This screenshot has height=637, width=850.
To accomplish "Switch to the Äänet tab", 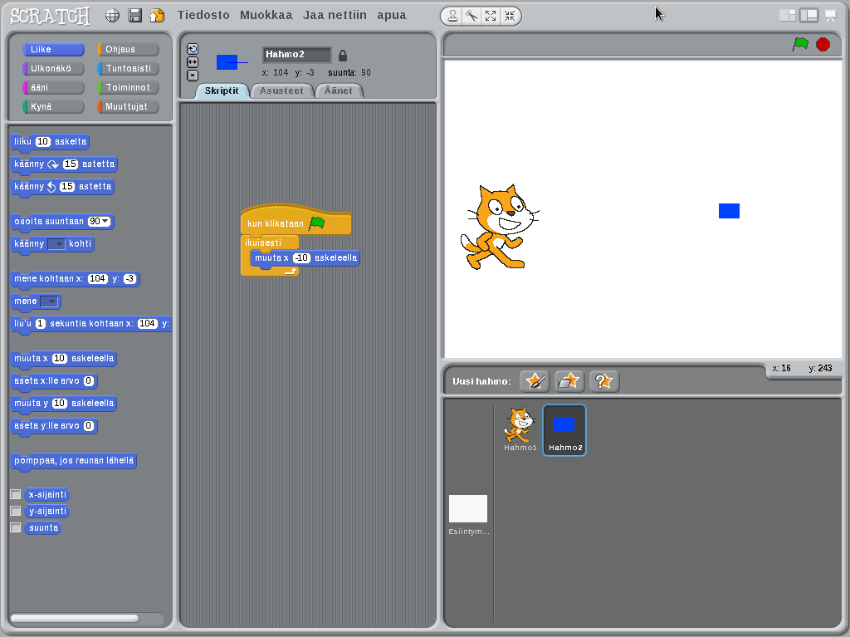I will [339, 91].
